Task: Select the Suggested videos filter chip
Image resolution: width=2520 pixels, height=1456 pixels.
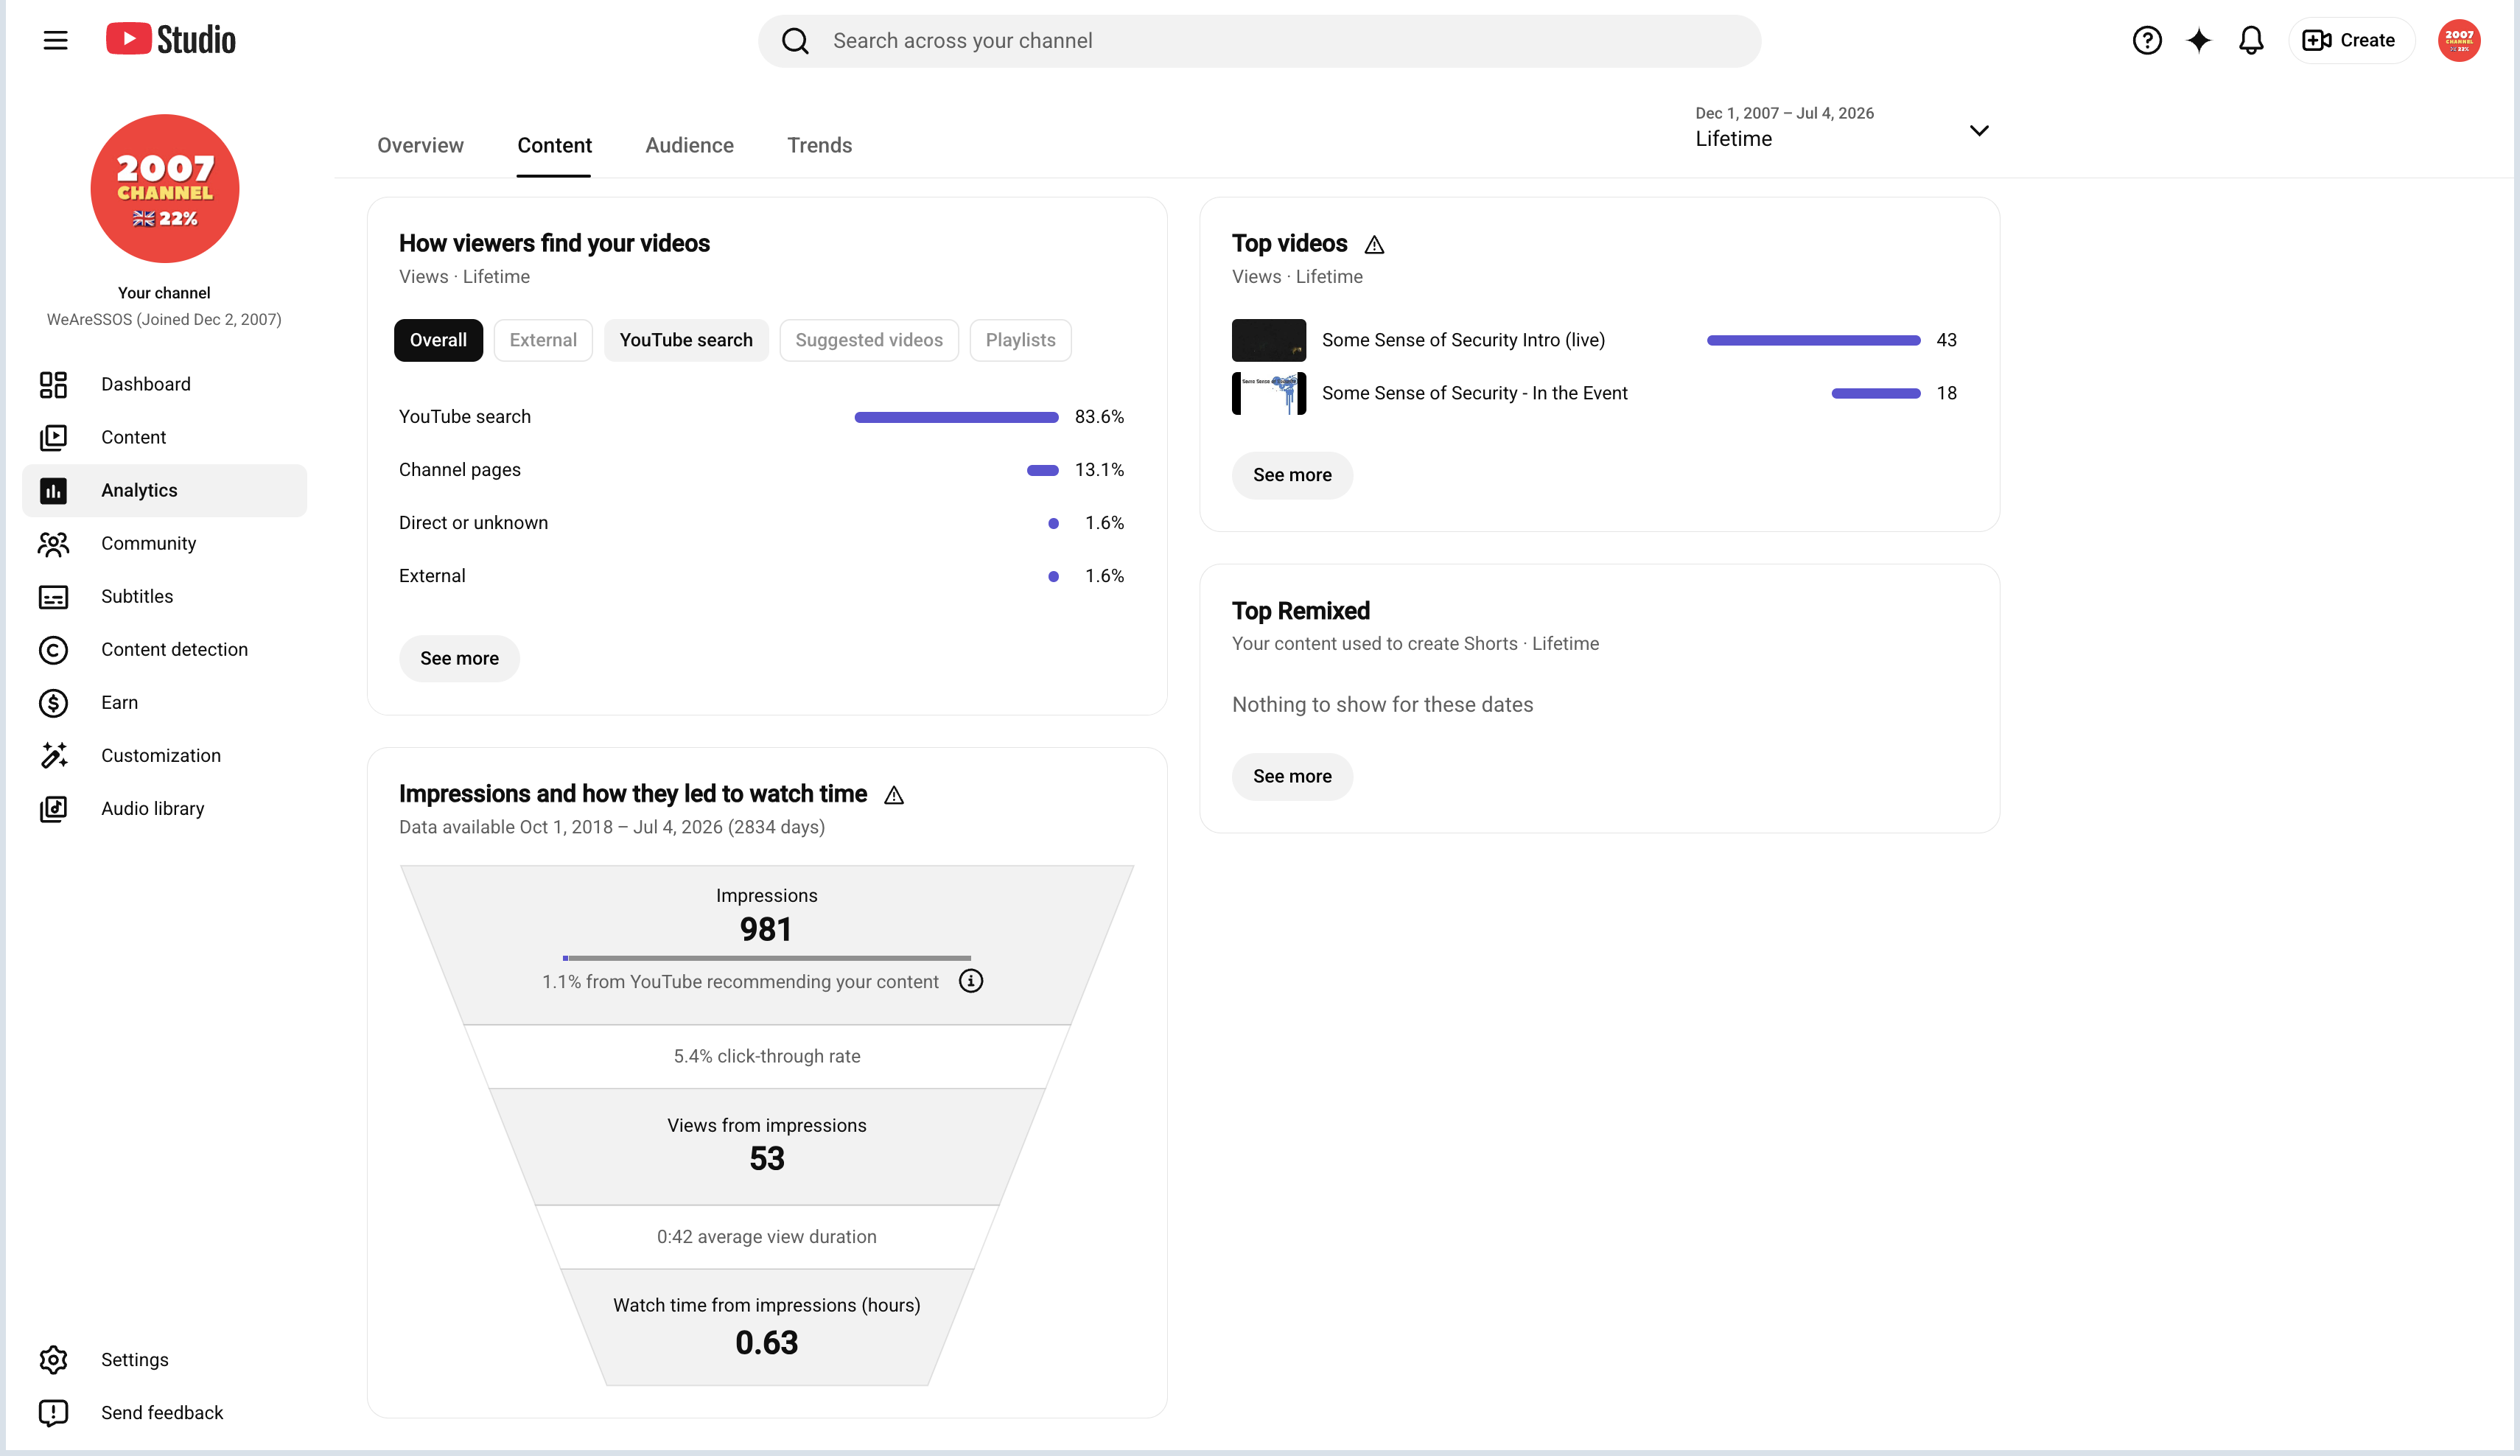Action: pos(869,340)
